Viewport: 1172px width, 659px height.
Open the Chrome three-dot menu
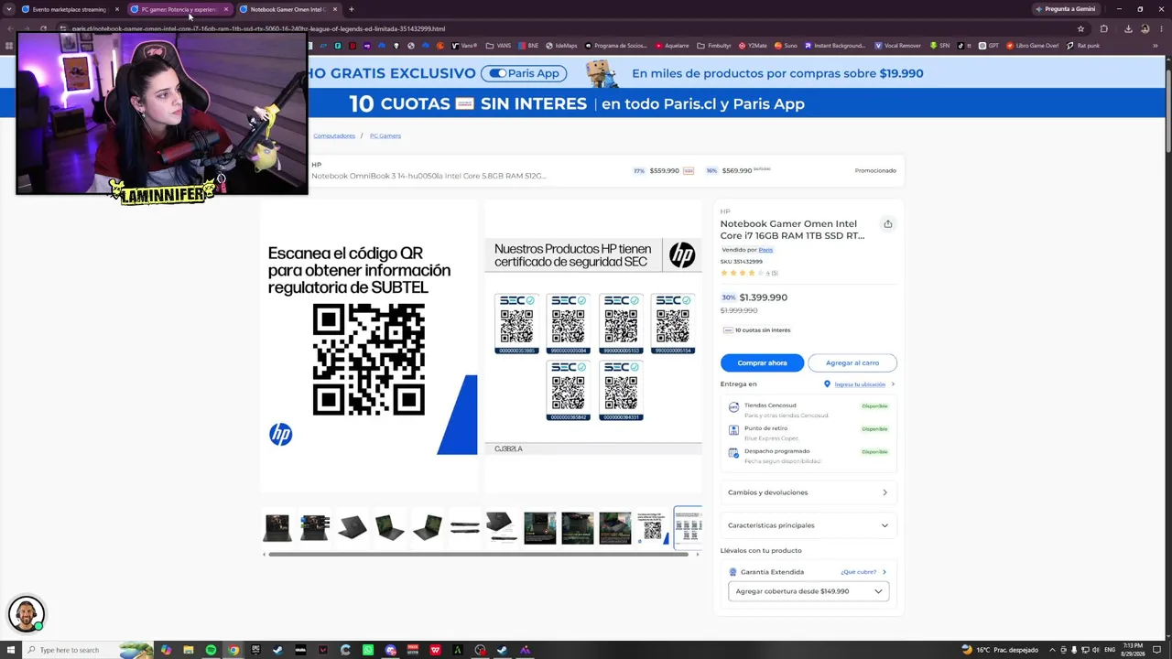coord(1161,28)
